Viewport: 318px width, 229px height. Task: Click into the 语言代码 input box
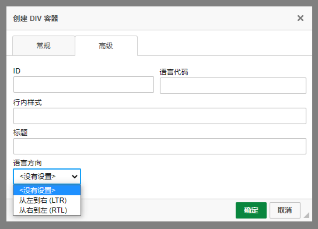(233, 86)
